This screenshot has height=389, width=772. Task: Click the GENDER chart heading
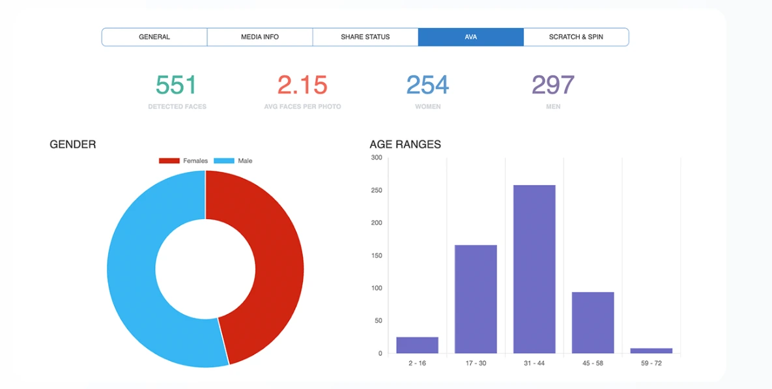[x=73, y=145]
